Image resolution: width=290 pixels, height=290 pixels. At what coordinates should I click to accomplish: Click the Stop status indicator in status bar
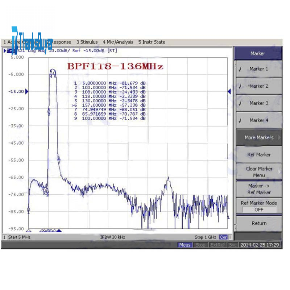[200, 245]
